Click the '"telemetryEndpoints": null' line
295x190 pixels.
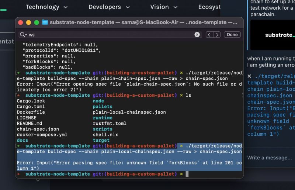tap(60, 45)
